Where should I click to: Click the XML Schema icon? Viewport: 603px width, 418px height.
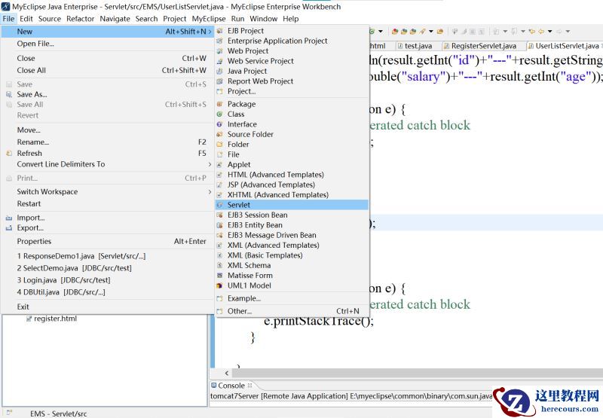219,265
